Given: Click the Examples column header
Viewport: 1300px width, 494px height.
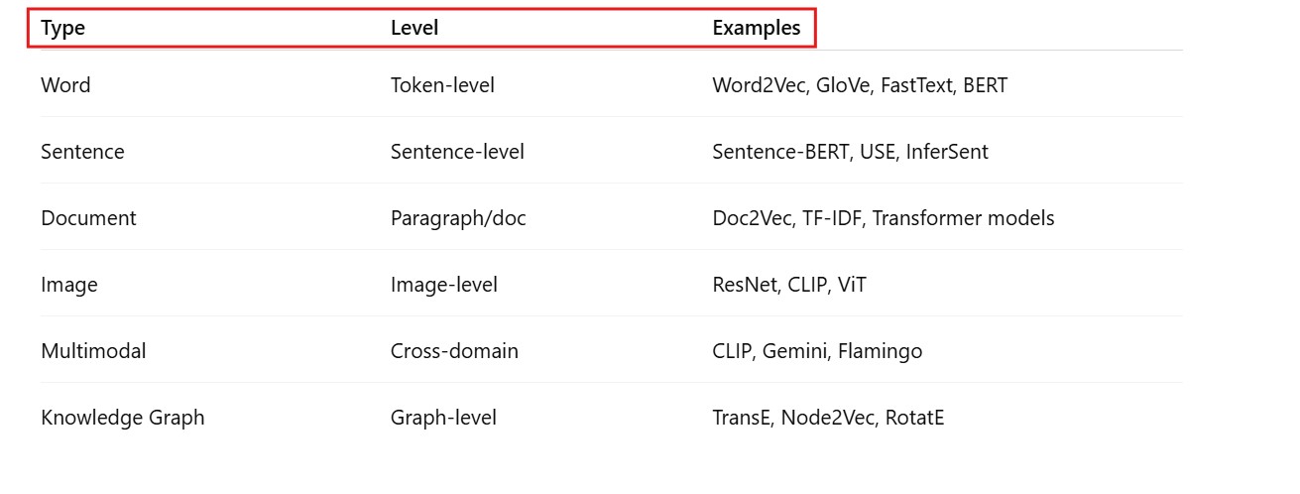Looking at the screenshot, I should click(757, 29).
